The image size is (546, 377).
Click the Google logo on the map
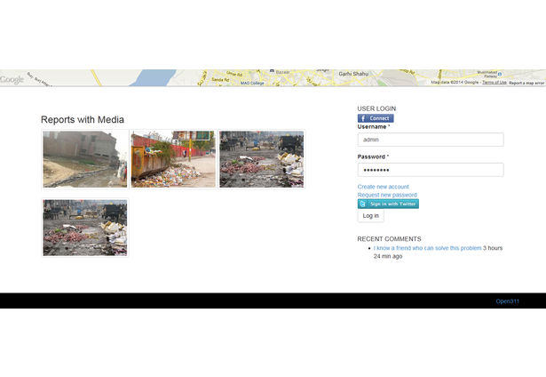coord(12,79)
